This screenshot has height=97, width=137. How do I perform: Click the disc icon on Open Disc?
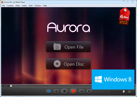(x=57, y=64)
